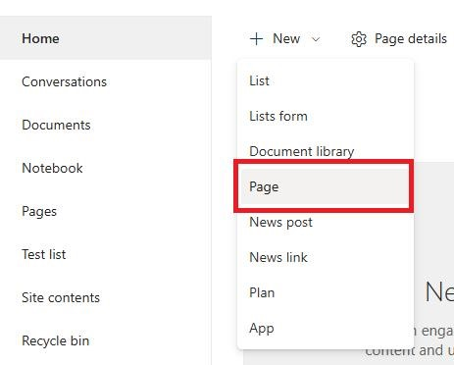Click the plus icon beside New
This screenshot has height=365, width=454.
click(x=256, y=39)
